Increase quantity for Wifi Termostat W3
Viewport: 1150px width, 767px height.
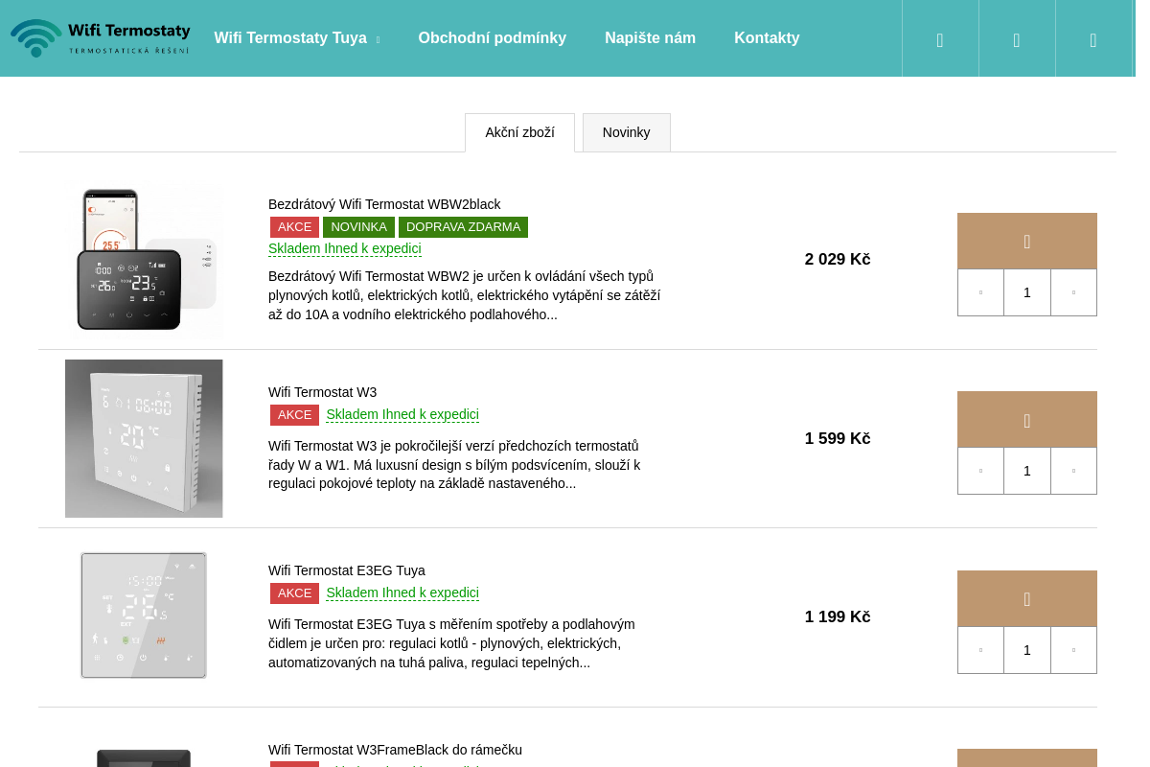click(1073, 471)
